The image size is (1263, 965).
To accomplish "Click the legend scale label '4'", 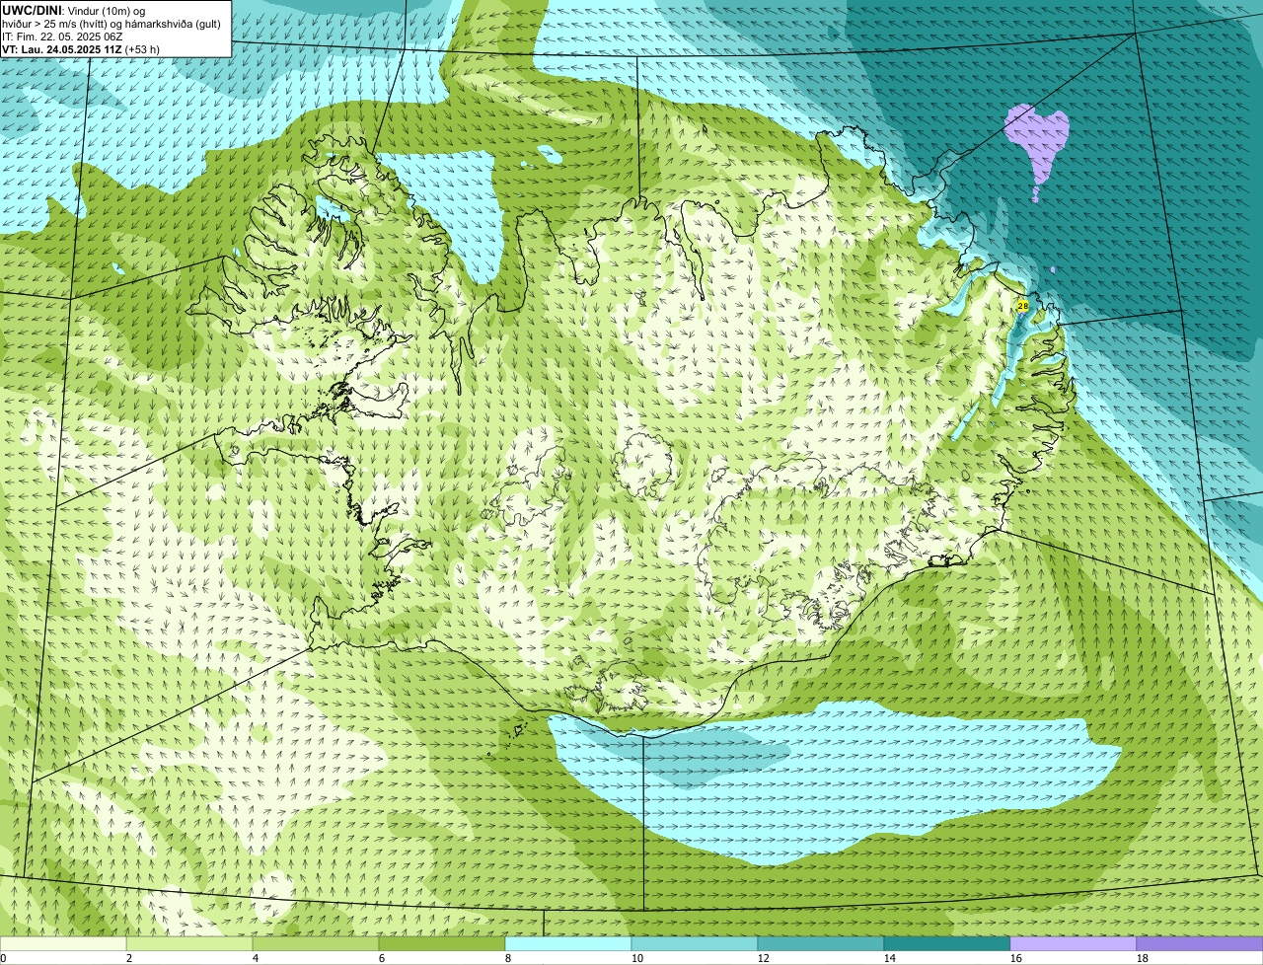I will click(256, 958).
